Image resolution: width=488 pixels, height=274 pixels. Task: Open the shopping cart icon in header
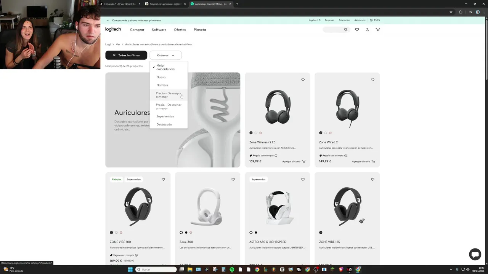click(x=378, y=30)
